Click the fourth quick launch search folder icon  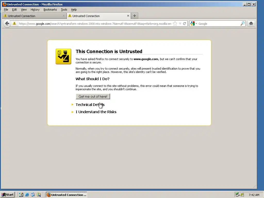point(39,195)
